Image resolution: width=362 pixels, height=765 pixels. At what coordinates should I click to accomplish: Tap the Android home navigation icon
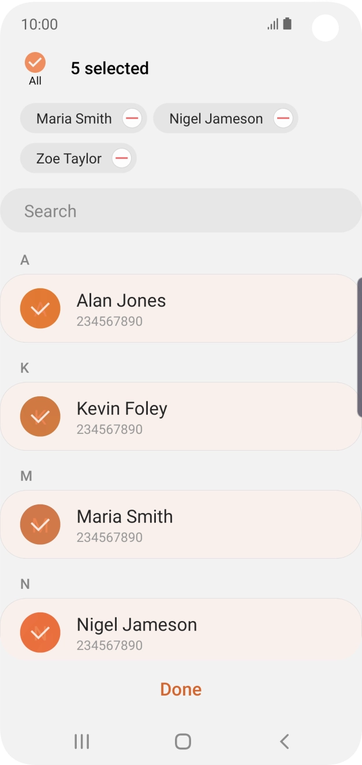pos(182,741)
